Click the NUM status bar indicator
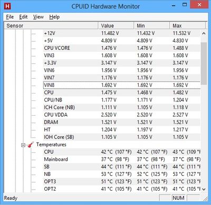 coord(178,198)
